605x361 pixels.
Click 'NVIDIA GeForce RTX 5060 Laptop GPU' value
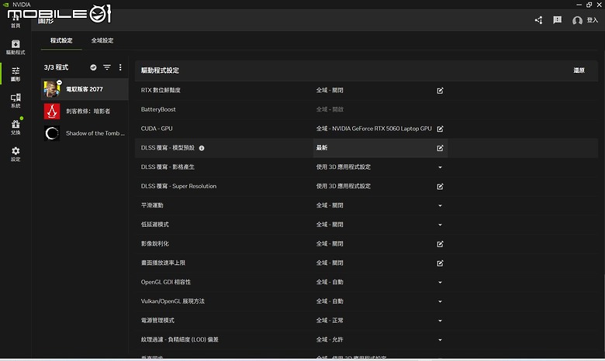(x=382, y=129)
